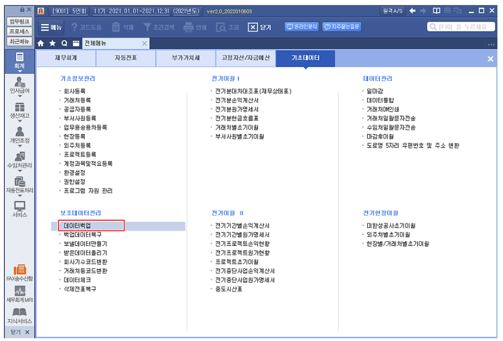The image size is (503, 341).
Task: Open 거래처등록 menu item
Action: (77, 100)
